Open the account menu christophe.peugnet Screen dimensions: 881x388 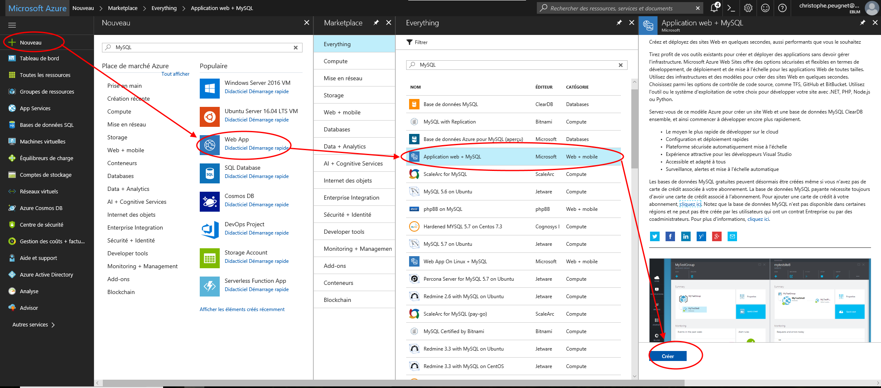(836, 8)
